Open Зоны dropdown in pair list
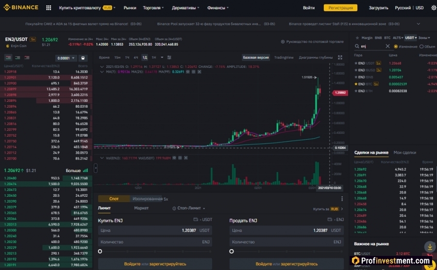437x270 pixels. click(424, 38)
